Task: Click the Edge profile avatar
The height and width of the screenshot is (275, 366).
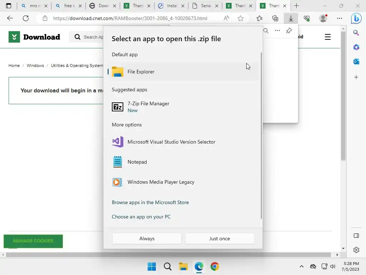Action: click(x=323, y=18)
